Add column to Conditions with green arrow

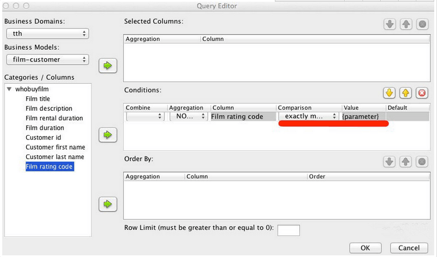click(108, 135)
